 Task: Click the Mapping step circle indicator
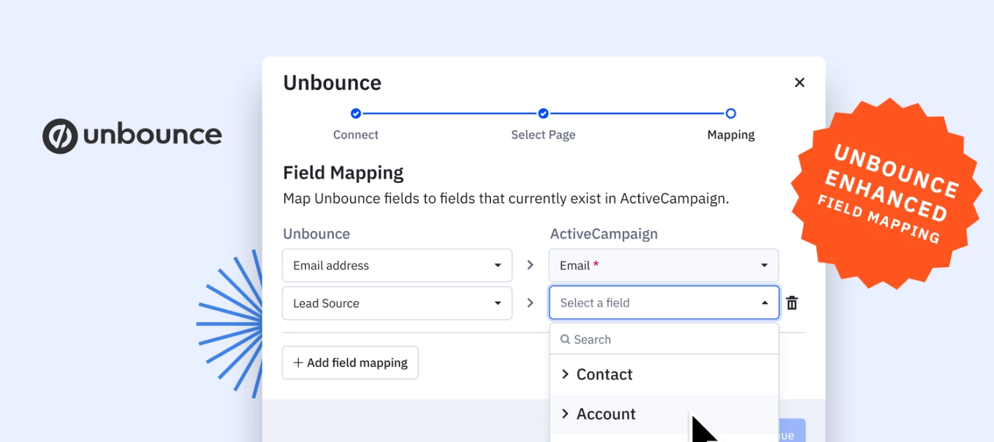tap(731, 113)
